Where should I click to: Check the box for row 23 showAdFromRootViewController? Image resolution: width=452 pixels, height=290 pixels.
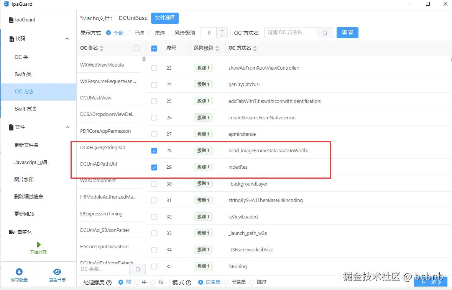pos(154,68)
